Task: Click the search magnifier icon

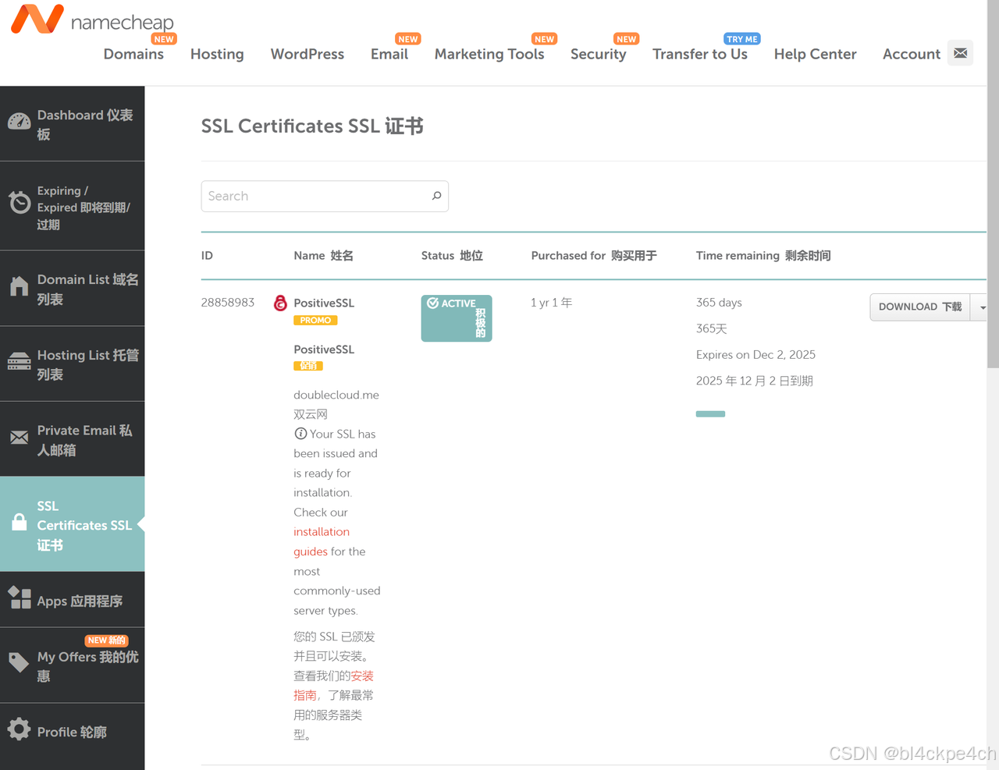Action: (436, 196)
